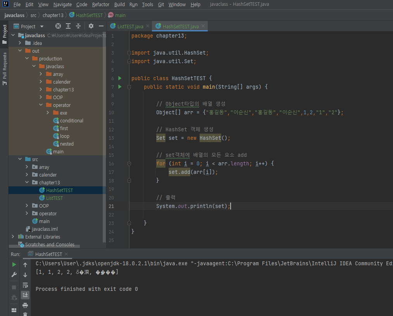Open Project panel settings gear
Viewport: 393px width, 316px height.
pos(91,26)
